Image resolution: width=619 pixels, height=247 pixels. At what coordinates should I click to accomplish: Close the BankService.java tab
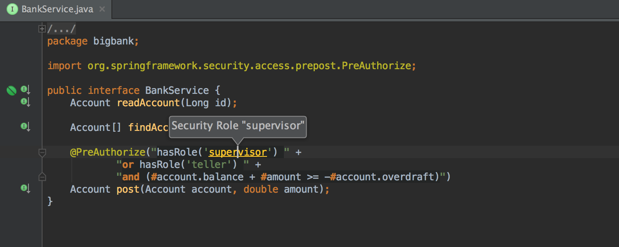(x=102, y=8)
